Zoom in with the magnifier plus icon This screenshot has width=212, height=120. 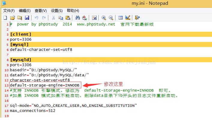tap(104, 18)
